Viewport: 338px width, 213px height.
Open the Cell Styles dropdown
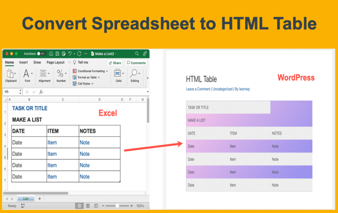[x=83, y=83]
